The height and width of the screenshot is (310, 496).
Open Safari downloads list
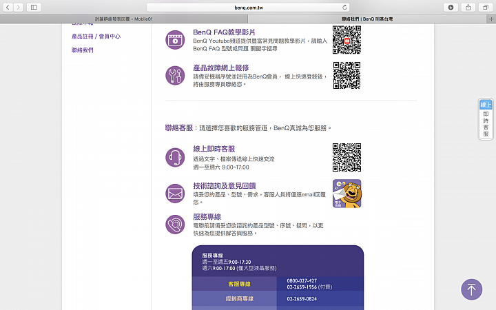[451, 8]
